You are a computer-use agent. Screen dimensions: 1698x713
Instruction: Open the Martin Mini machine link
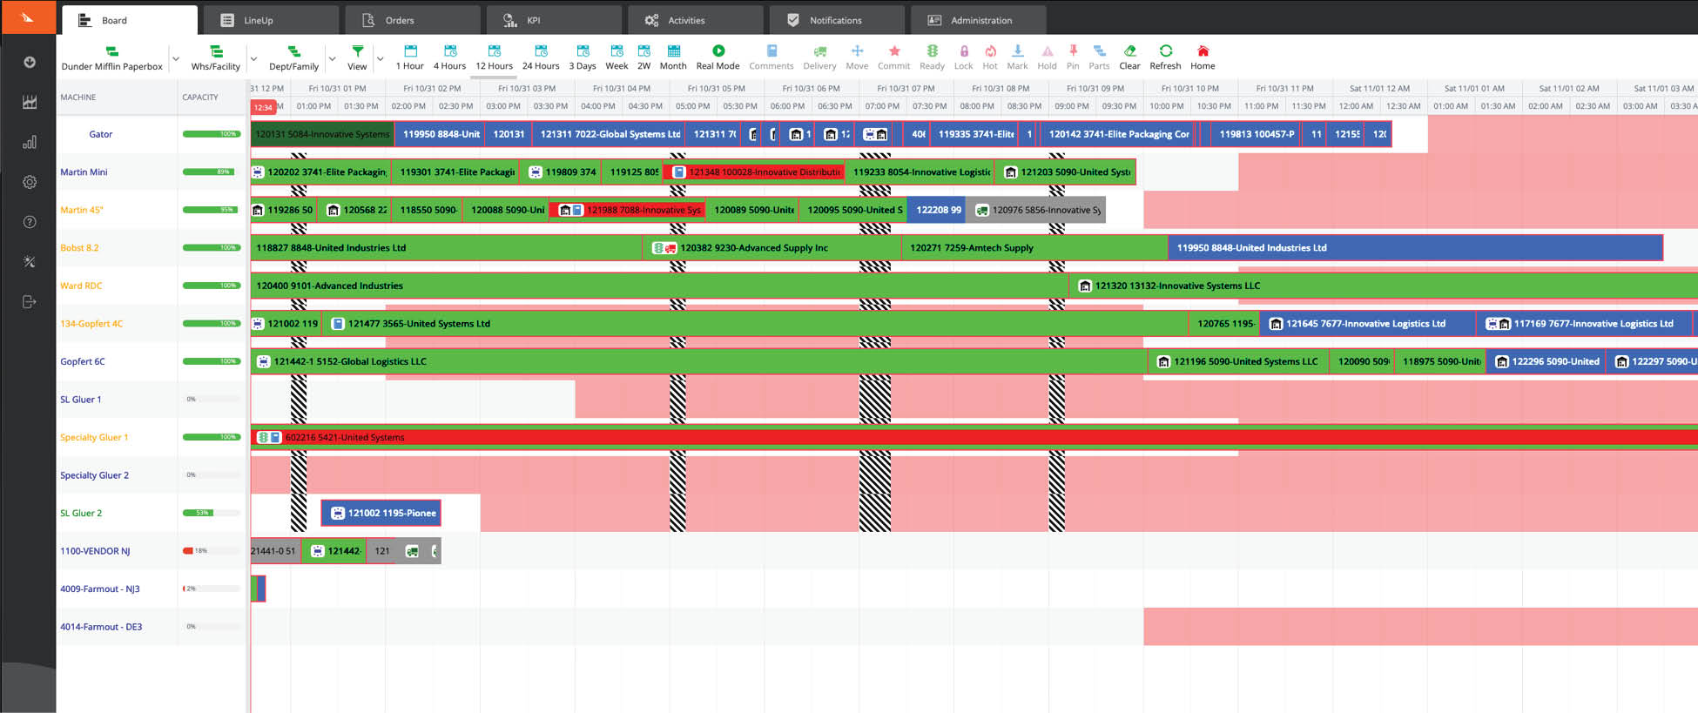(84, 172)
